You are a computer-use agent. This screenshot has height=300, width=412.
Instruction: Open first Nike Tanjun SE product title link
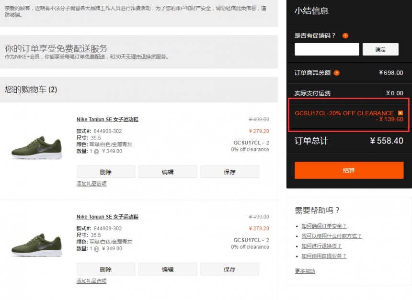click(107, 120)
